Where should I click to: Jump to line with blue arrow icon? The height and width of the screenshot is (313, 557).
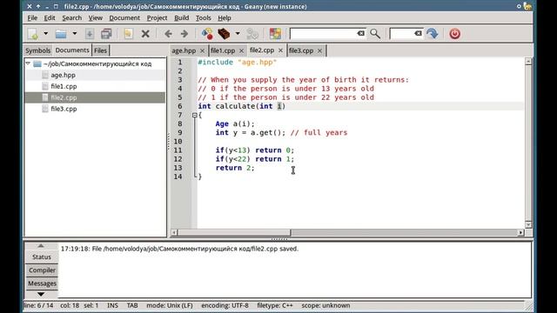433,34
